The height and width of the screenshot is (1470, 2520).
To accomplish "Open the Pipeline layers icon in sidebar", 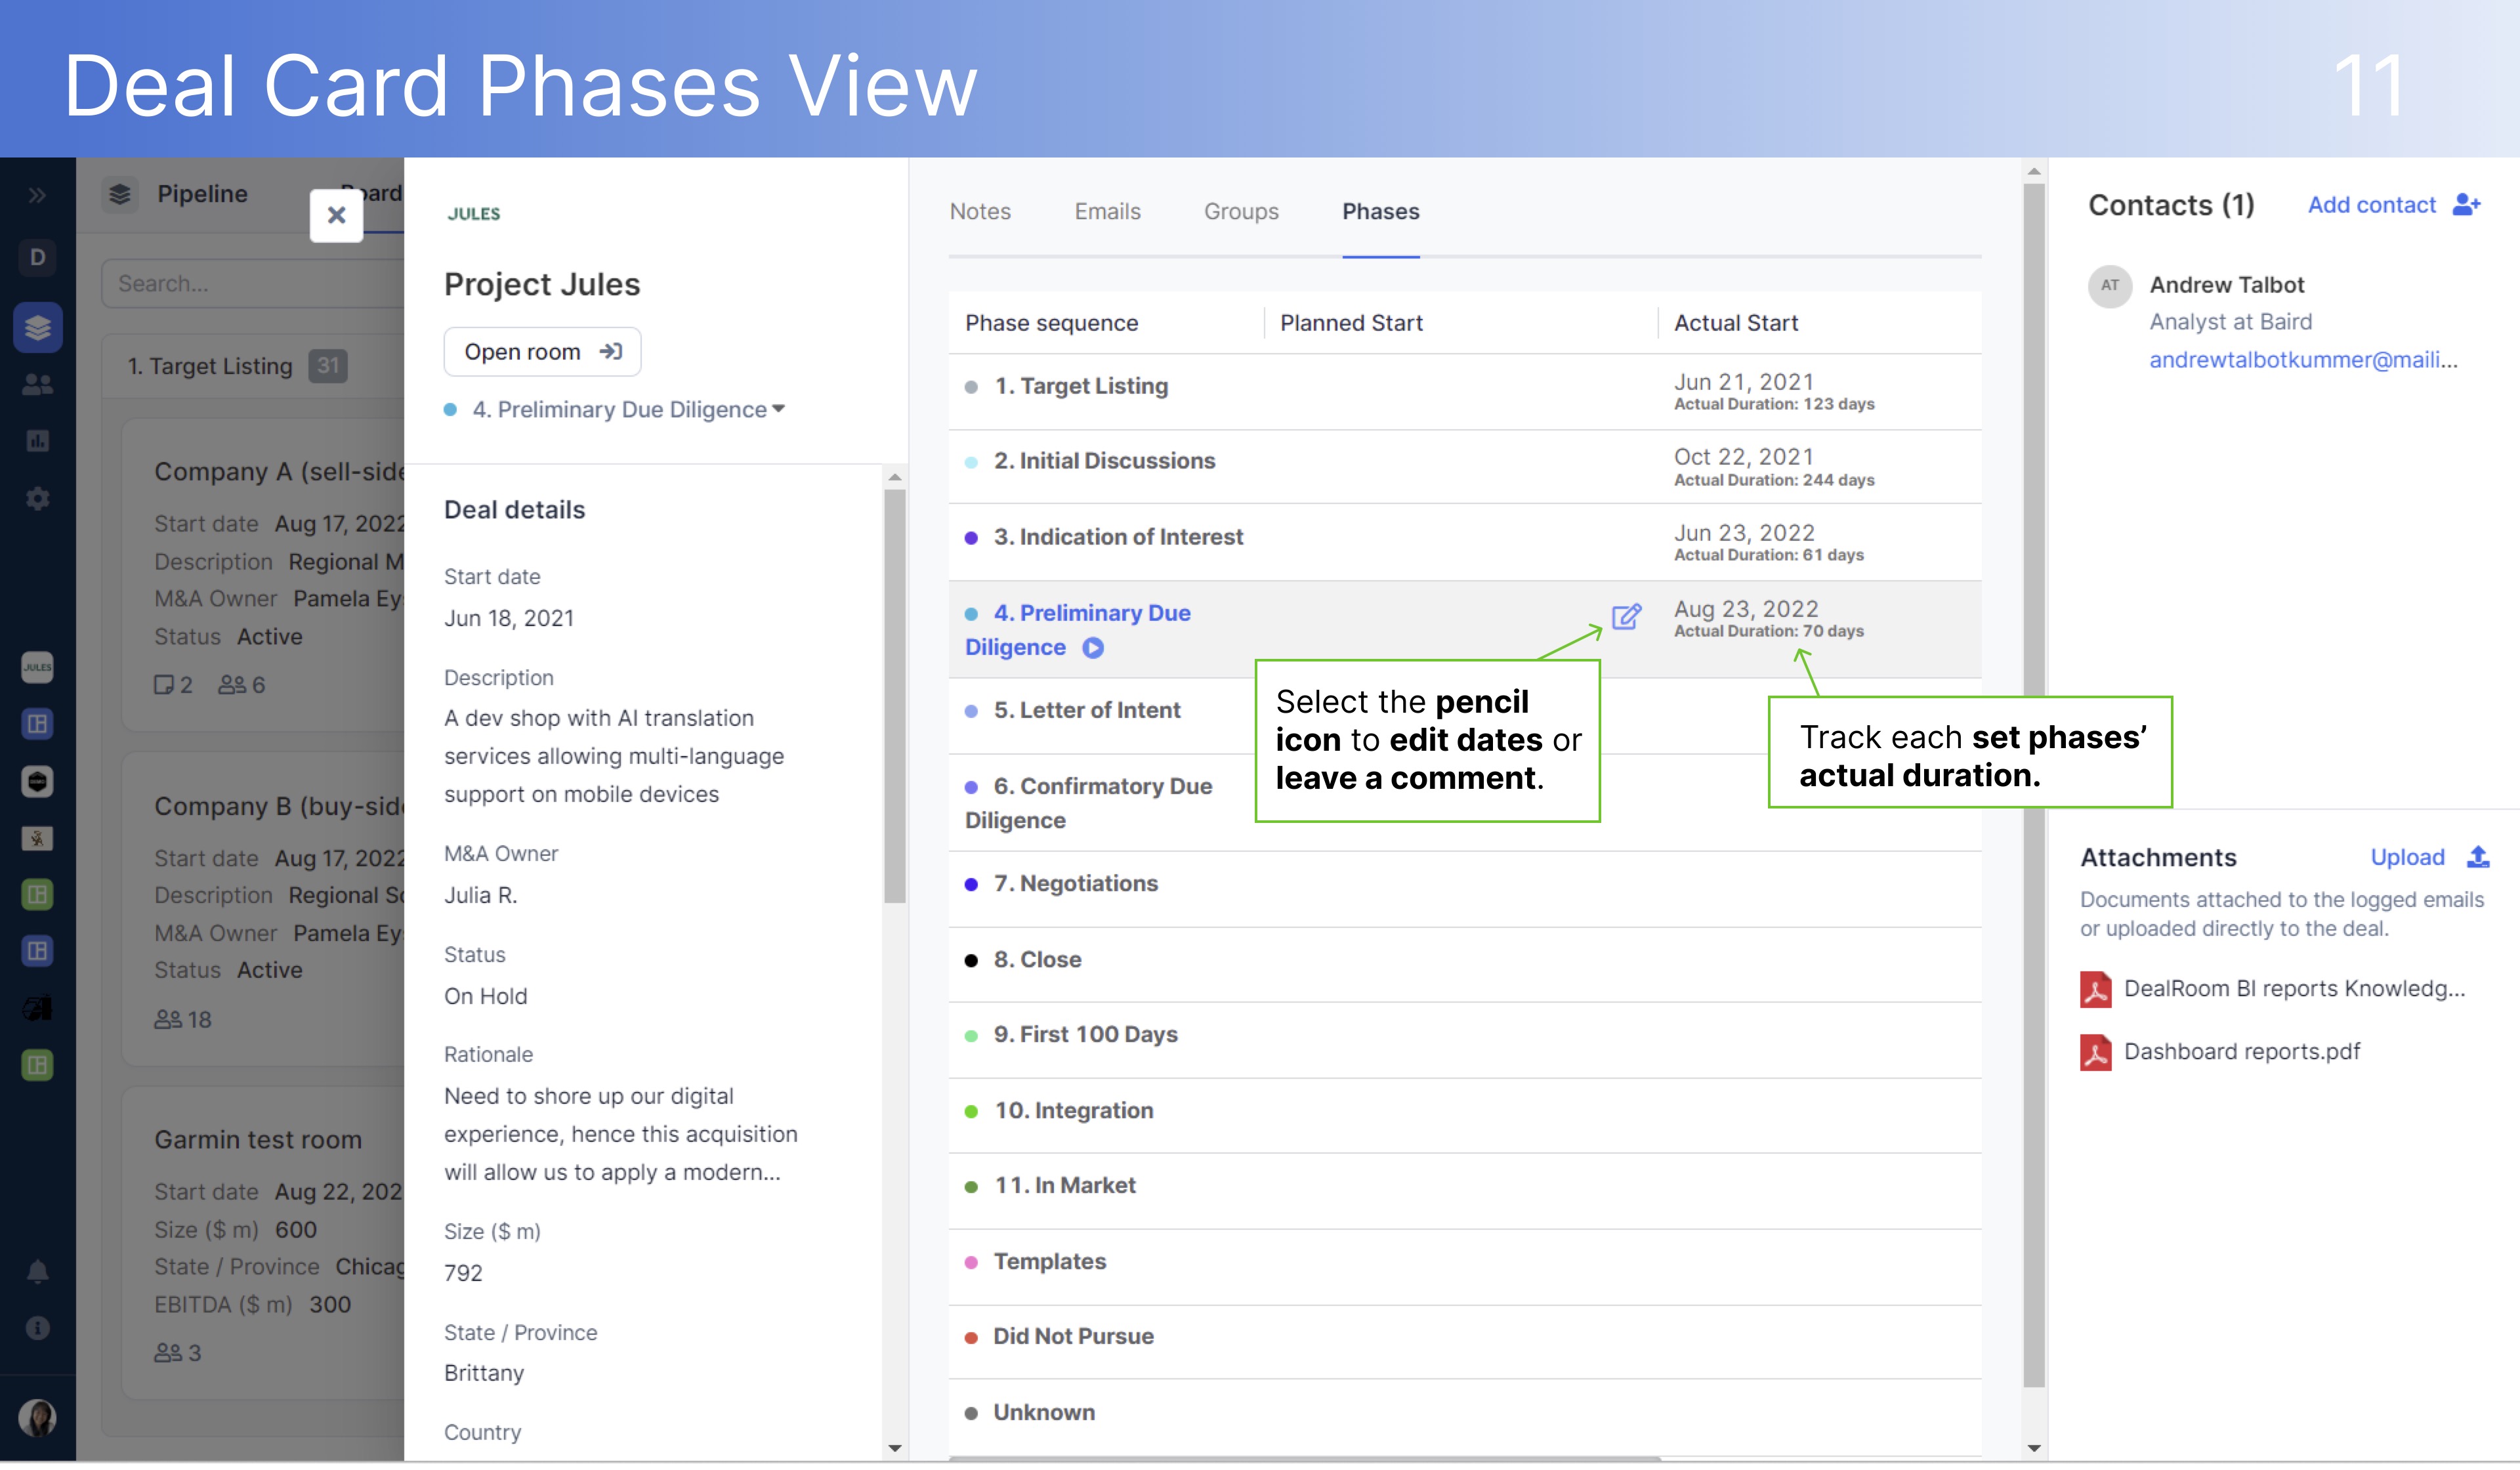I will 38,327.
